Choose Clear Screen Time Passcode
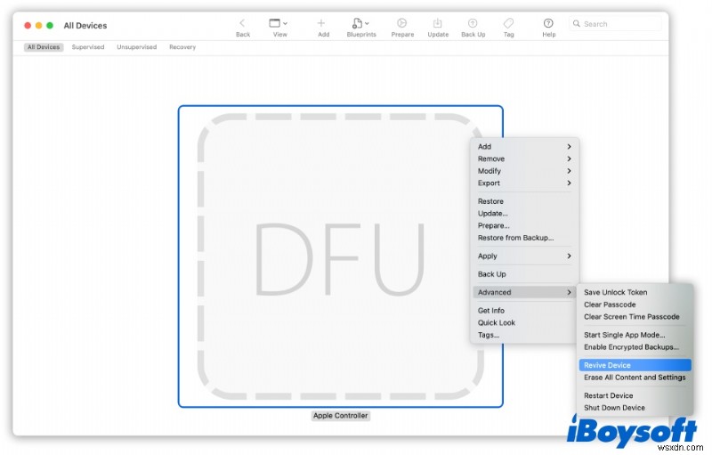Viewport: 712px width, 455px height. click(635, 317)
